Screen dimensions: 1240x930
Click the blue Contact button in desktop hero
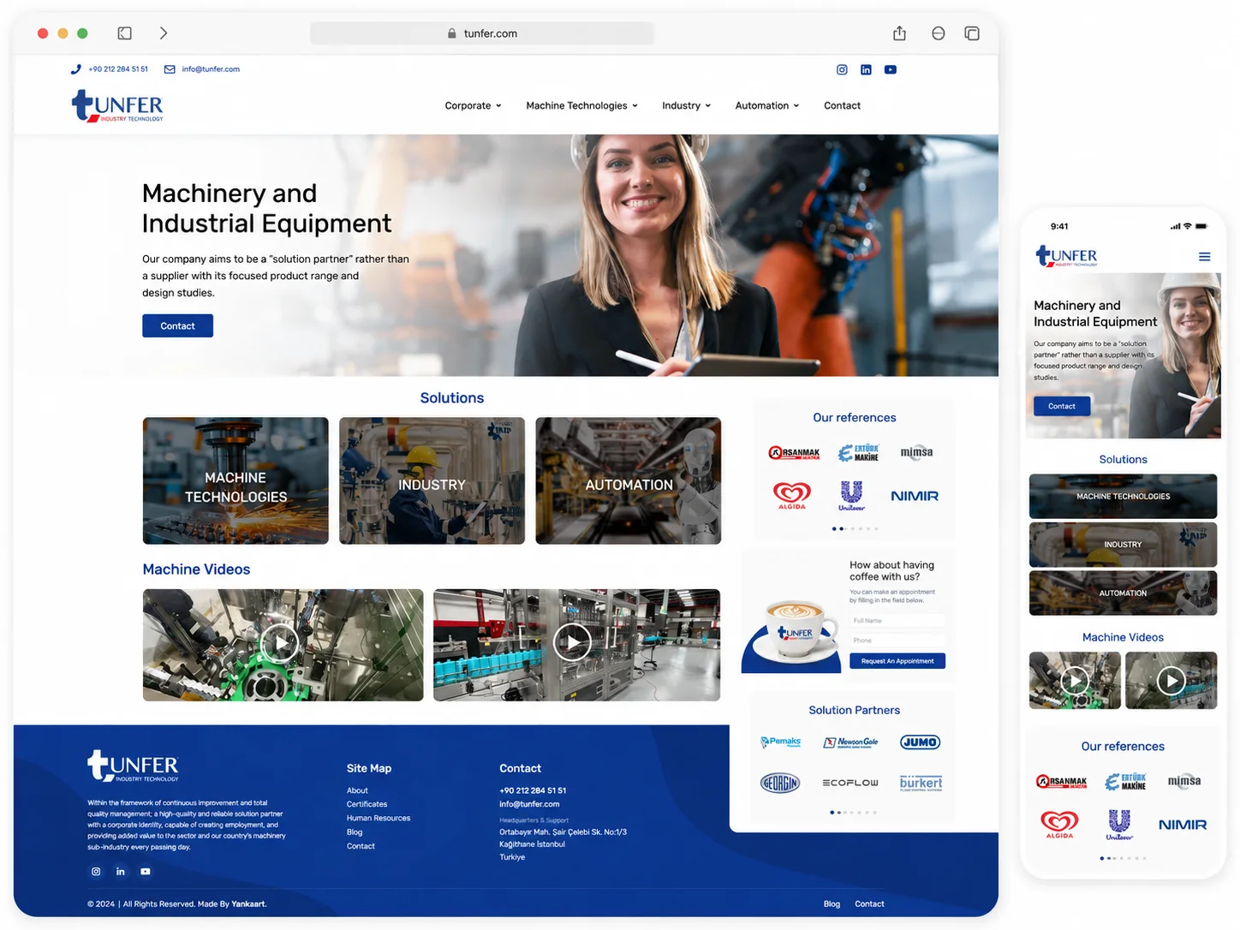pyautogui.click(x=177, y=326)
